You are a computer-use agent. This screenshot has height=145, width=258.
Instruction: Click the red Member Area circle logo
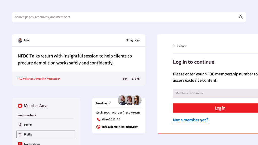pyautogui.click(x=20, y=106)
